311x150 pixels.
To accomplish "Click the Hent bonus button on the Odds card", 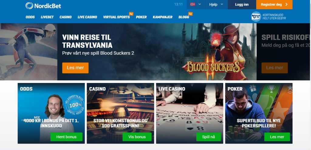I will click(x=66, y=137).
